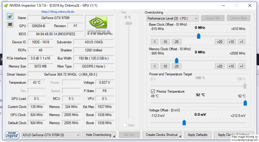Click the Power target slider handle

(245, 86)
